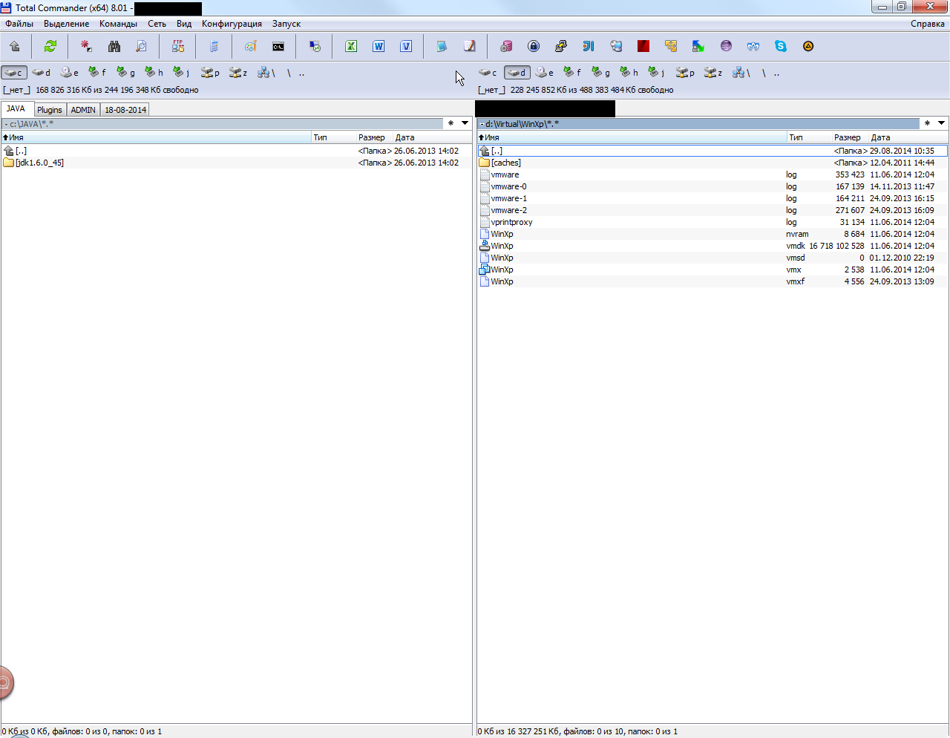Image resolution: width=950 pixels, height=738 pixels.
Task: Click the pink database gear icon
Action: pyautogui.click(x=506, y=46)
